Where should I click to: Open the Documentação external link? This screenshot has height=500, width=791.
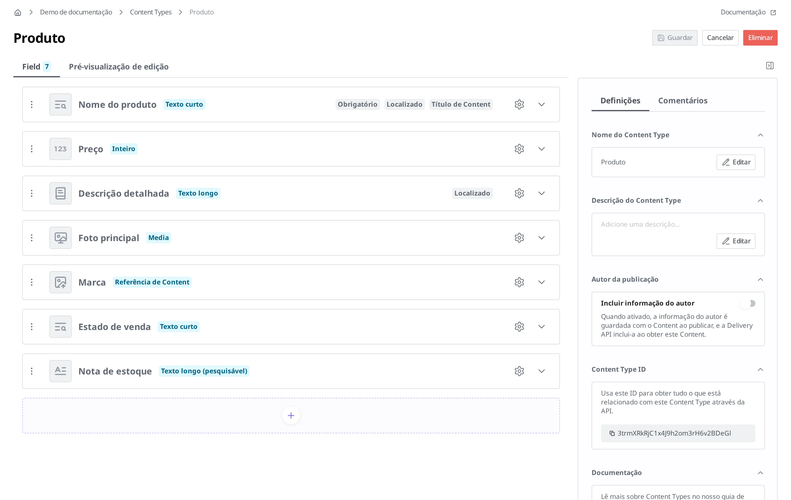(x=748, y=12)
